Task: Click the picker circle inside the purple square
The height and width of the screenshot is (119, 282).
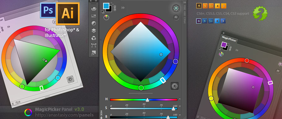Action: pyautogui.click(x=253, y=87)
